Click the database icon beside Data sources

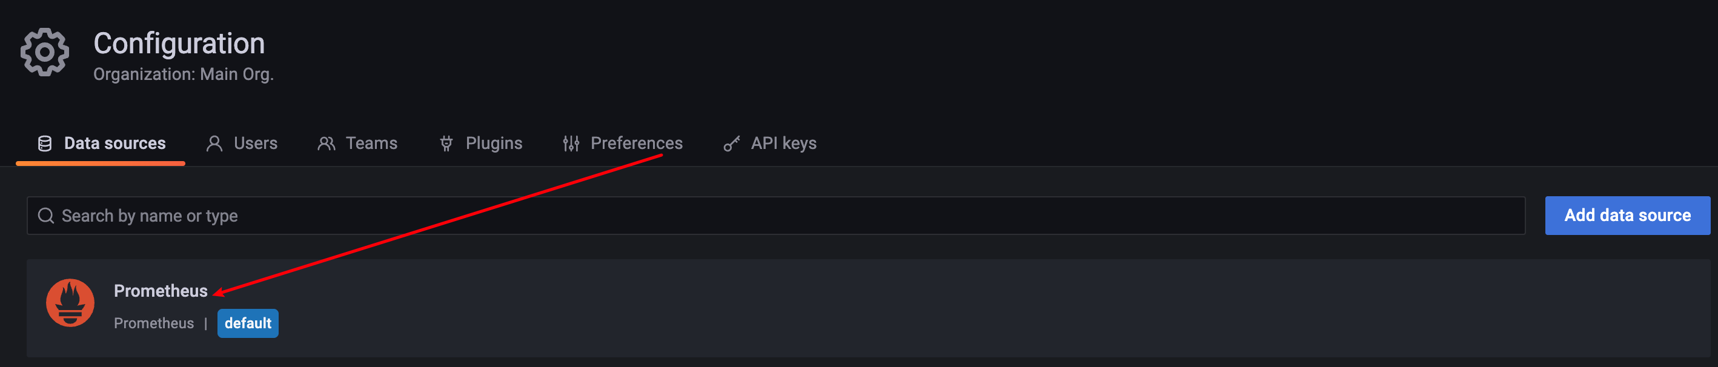tap(45, 144)
